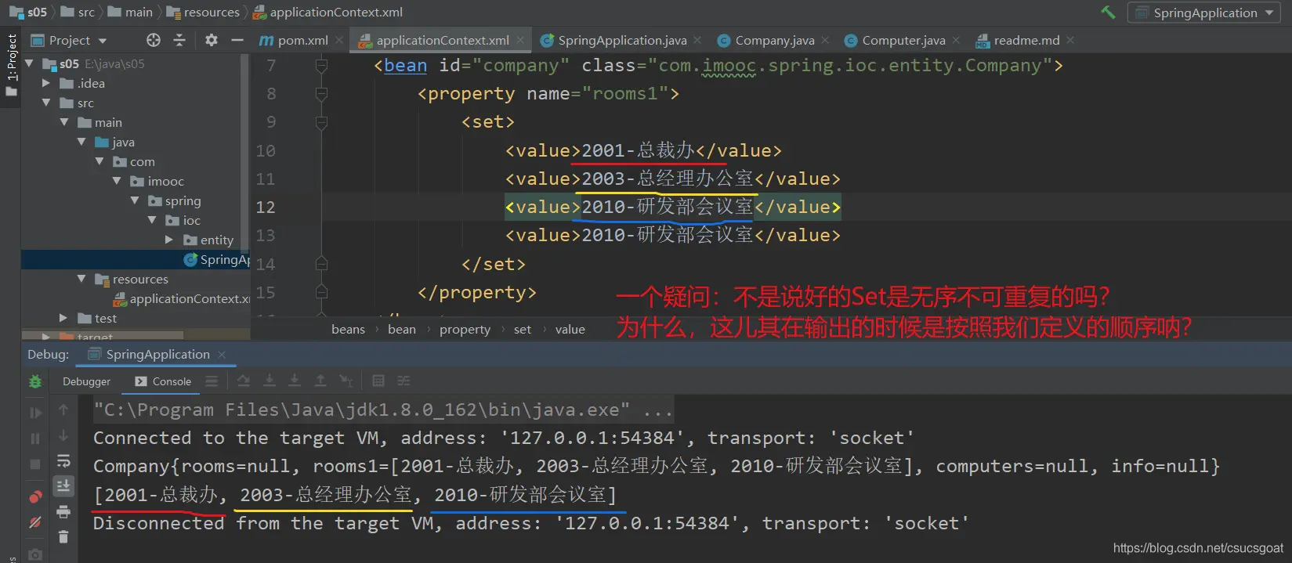Switch to the Company.java tab

click(x=766, y=41)
